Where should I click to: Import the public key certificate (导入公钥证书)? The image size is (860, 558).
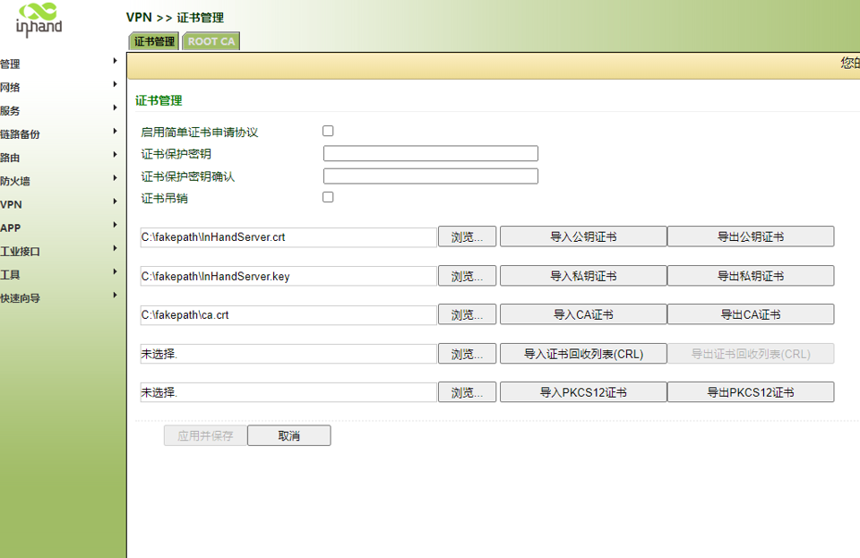point(583,236)
